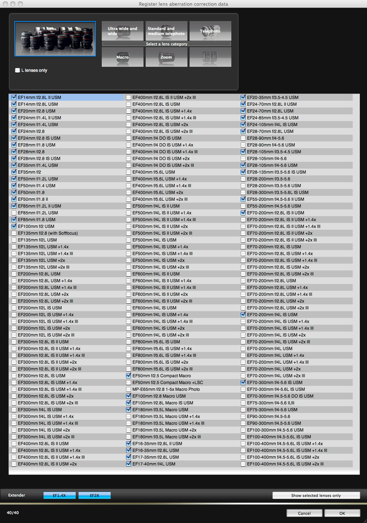Screen dimensions: 367x523
Task: Select the Zoom lens category
Action: click(166, 57)
